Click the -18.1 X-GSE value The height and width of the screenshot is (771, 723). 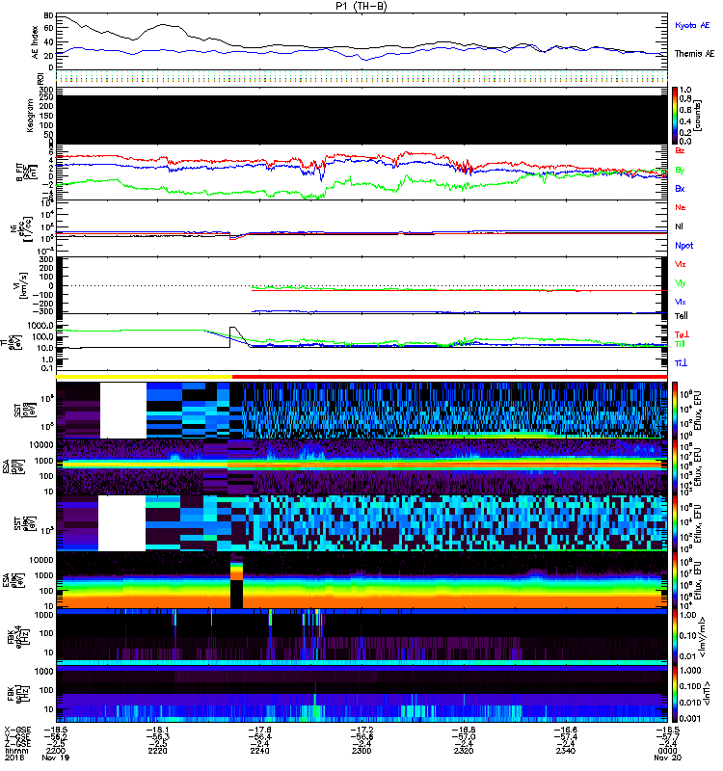(157, 730)
